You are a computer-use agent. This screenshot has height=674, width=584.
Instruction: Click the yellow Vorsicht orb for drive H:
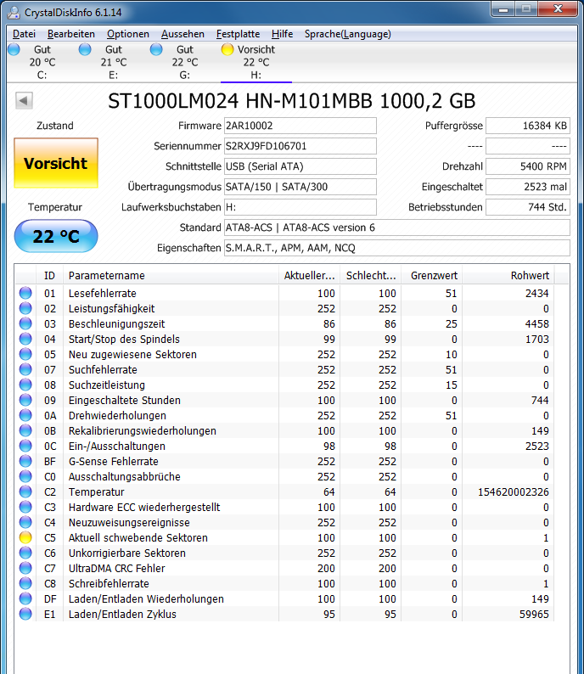click(x=227, y=49)
